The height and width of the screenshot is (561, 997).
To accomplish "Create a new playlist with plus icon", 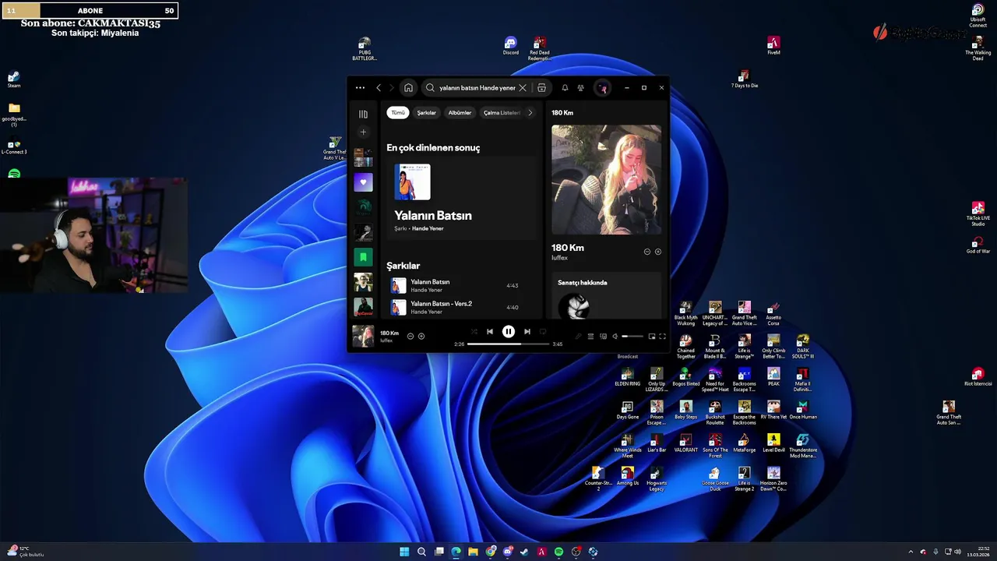I will point(363,132).
